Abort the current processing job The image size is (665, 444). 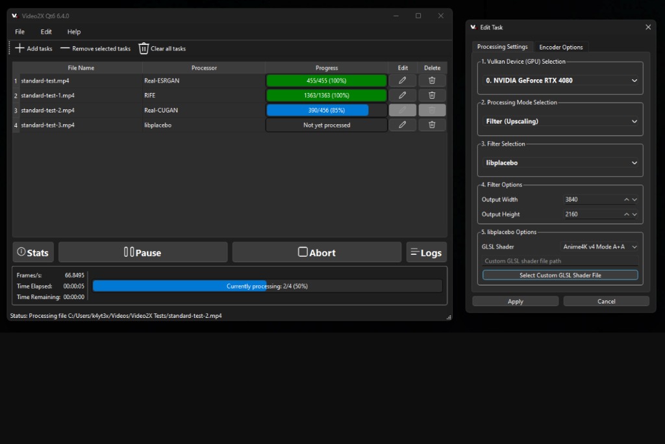click(x=316, y=252)
